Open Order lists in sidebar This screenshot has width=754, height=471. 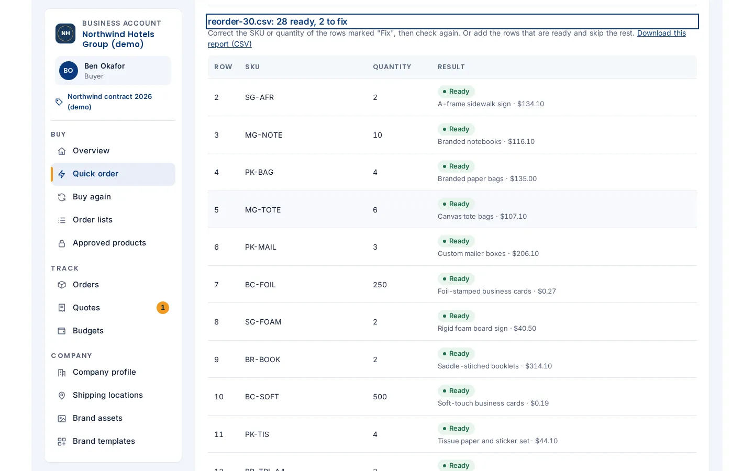pyautogui.click(x=113, y=220)
